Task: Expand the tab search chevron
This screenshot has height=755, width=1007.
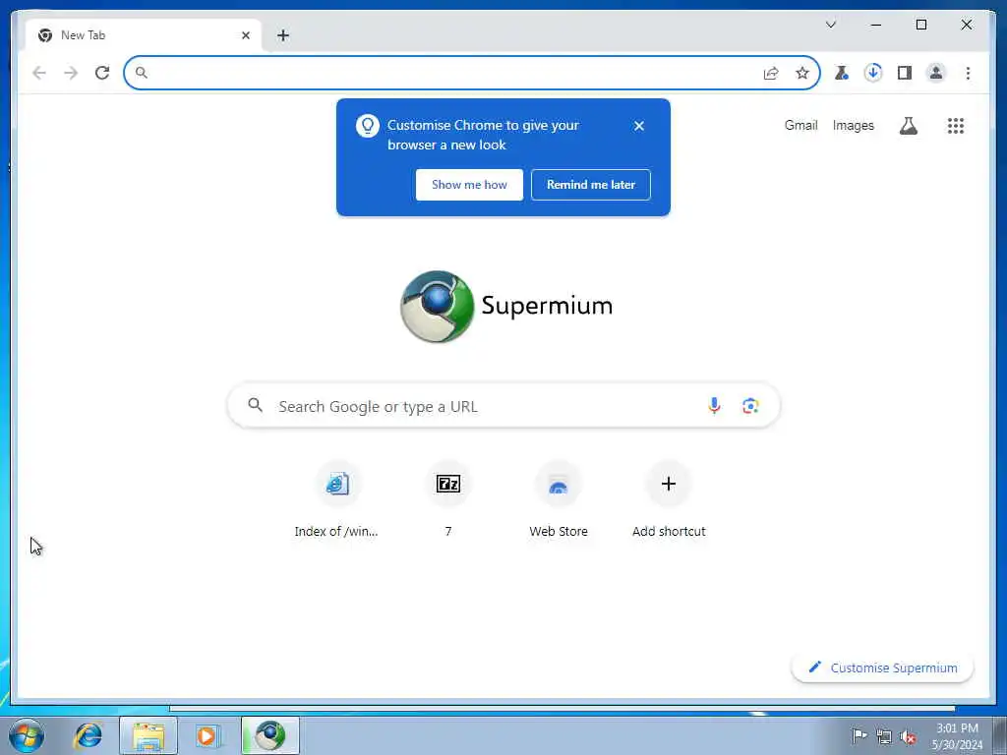Action: tap(830, 25)
